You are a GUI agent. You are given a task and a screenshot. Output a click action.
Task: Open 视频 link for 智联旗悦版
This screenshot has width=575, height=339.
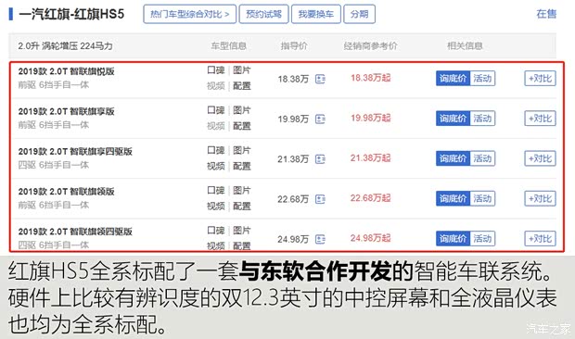coord(216,86)
